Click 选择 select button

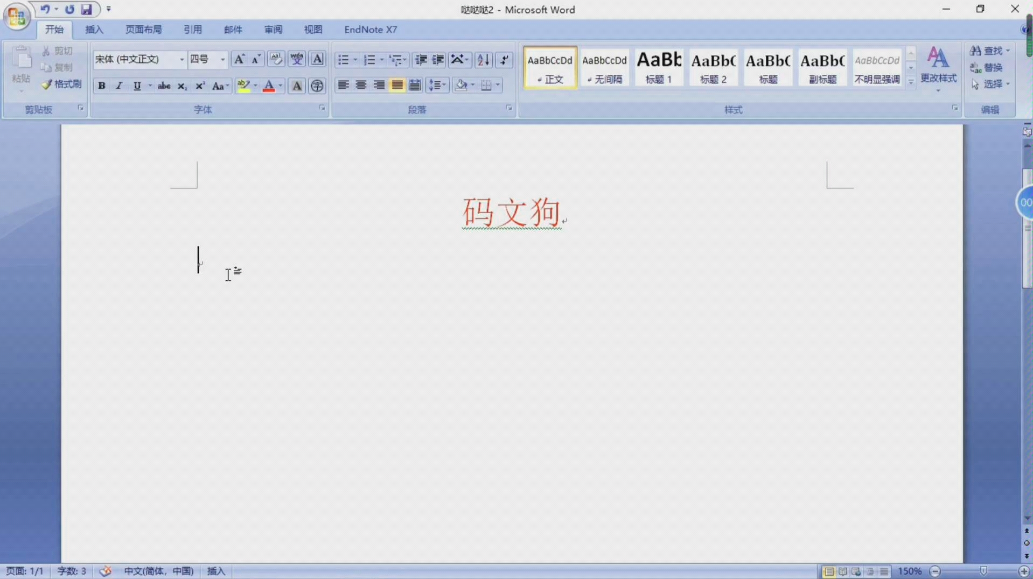[990, 84]
